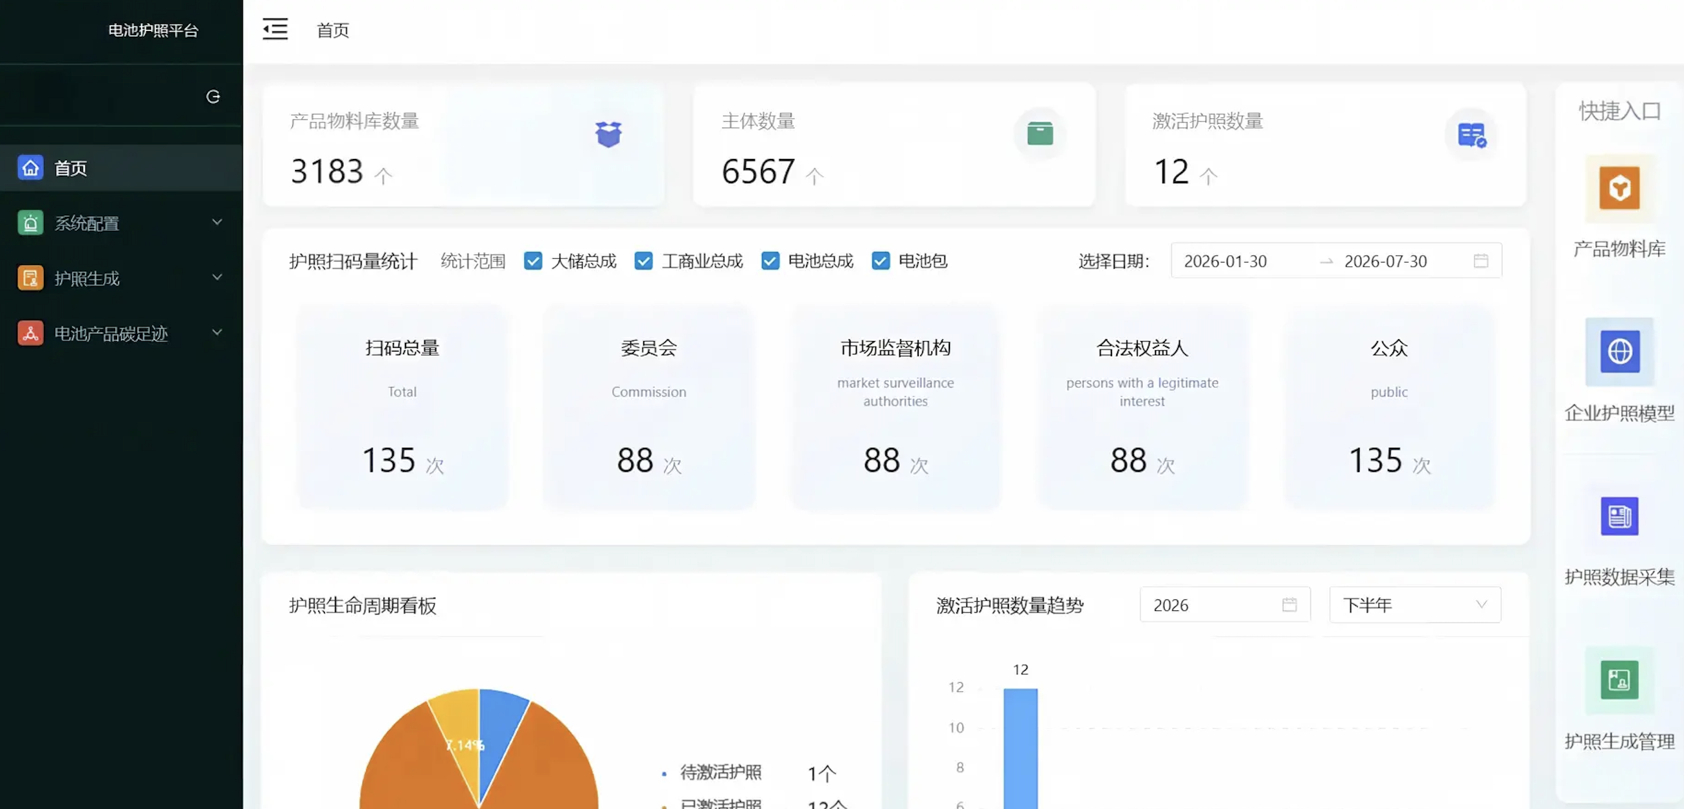Screen dimensions: 1684x809
Task: Click the home icon beside 首页
Action: point(30,168)
